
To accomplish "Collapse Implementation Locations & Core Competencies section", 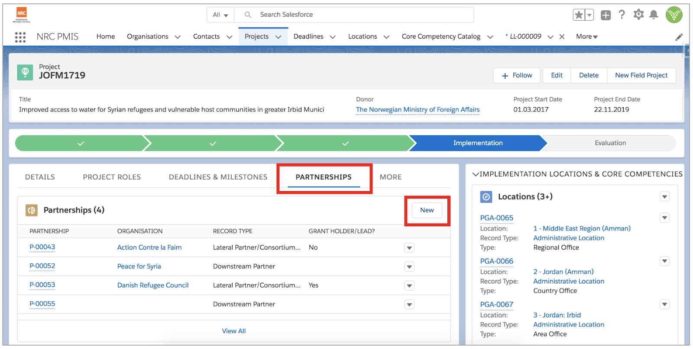I will (476, 174).
